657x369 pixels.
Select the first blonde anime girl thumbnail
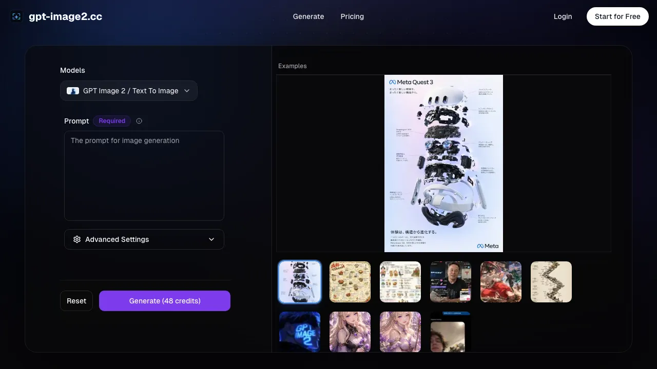pos(350,332)
